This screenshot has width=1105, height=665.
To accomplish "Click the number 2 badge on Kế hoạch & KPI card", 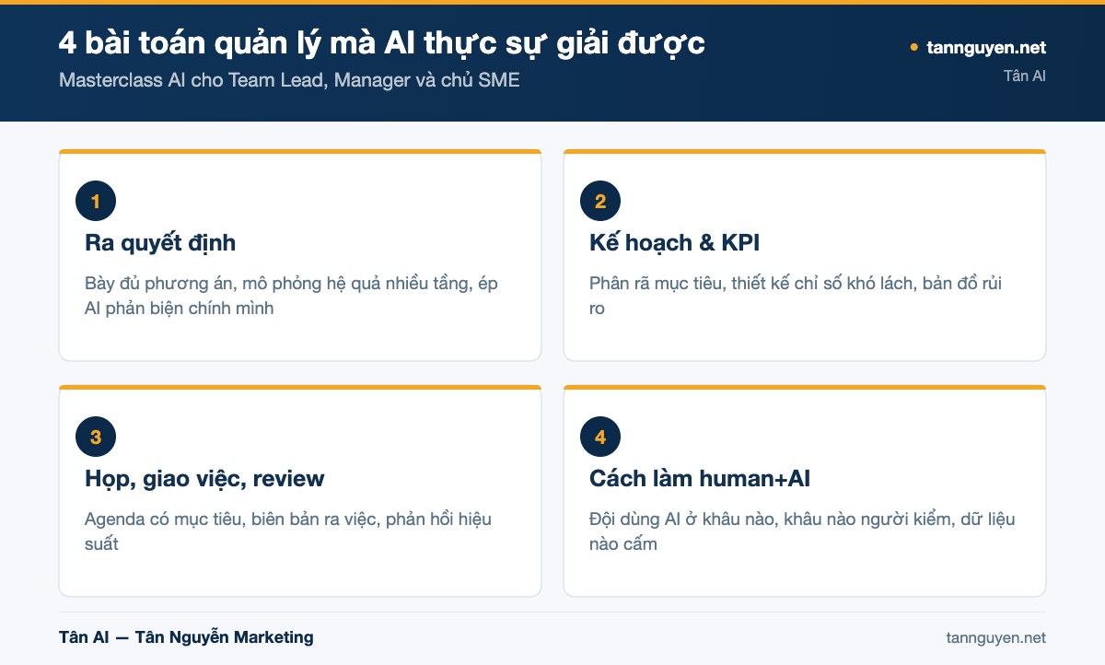I will (600, 201).
